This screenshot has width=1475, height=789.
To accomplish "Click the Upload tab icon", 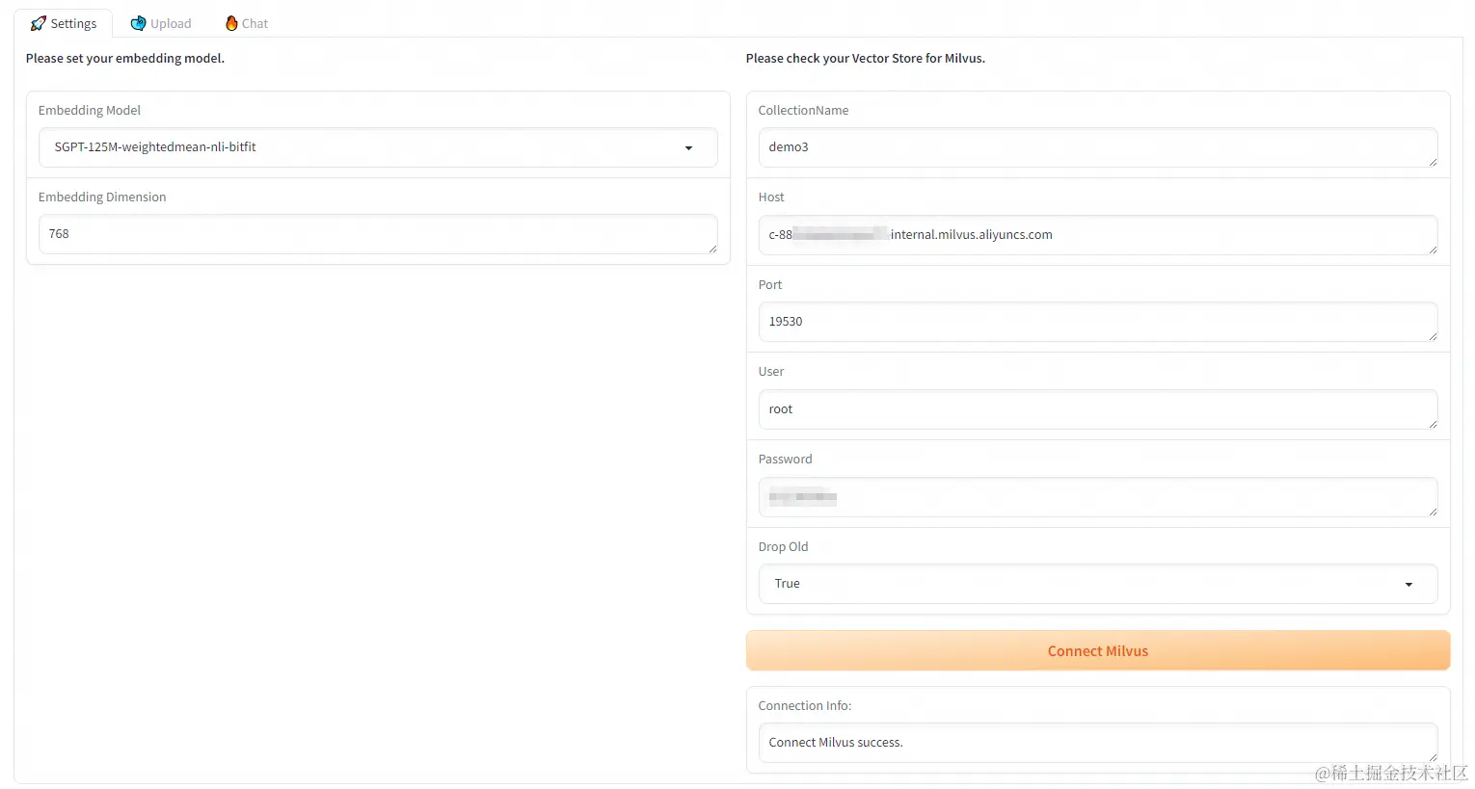I will pyautogui.click(x=138, y=23).
